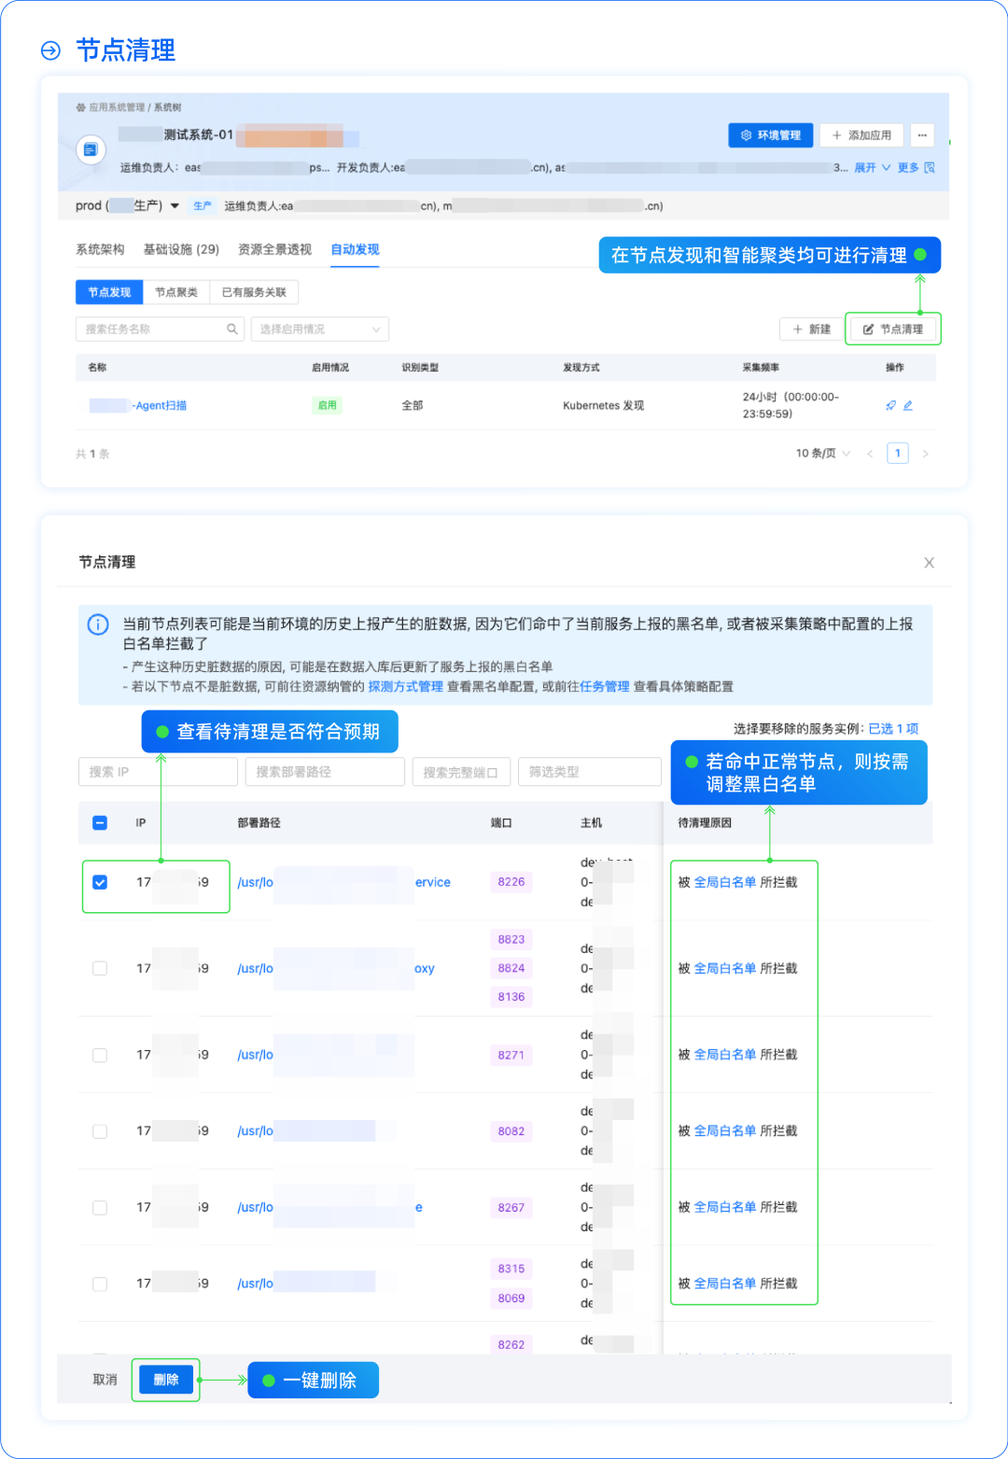The image size is (1008, 1459).
Task: Switch to the 节点聚类 tab
Action: click(175, 291)
